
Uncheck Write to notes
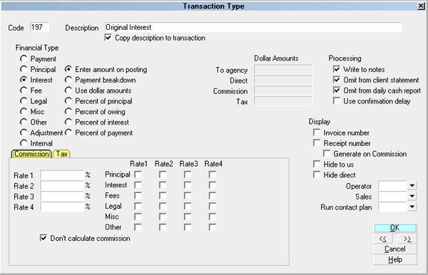tap(337, 69)
